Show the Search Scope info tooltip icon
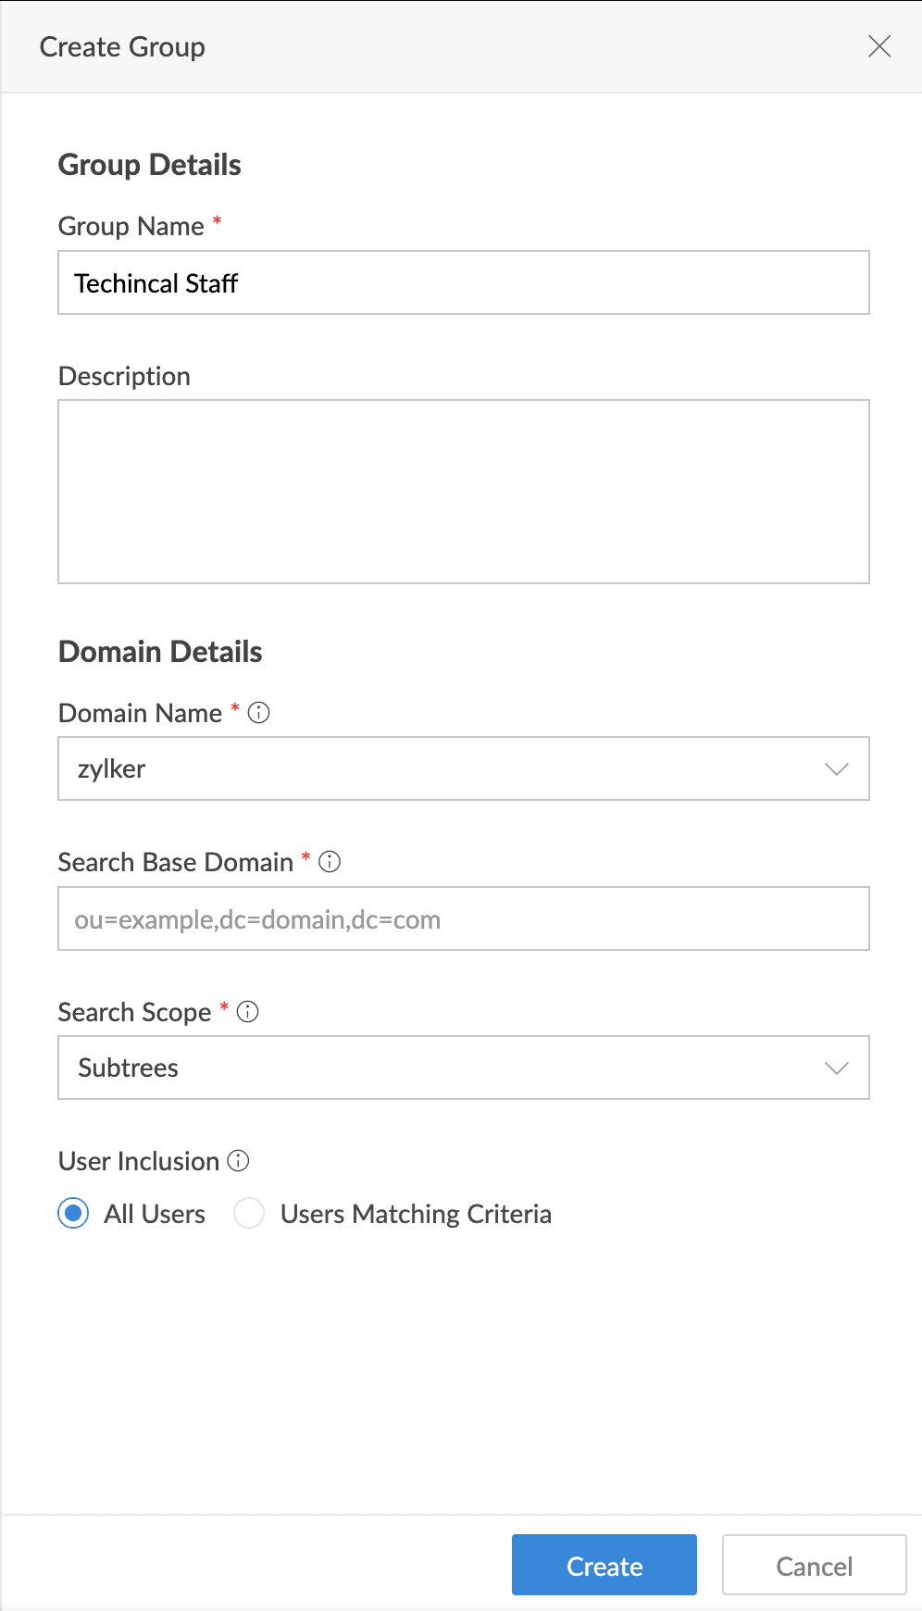The image size is (922, 1611). 247,1012
